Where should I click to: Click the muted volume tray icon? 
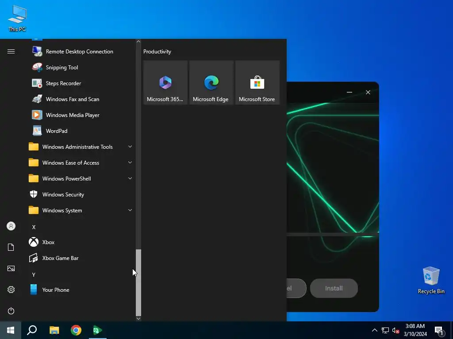[395, 330]
